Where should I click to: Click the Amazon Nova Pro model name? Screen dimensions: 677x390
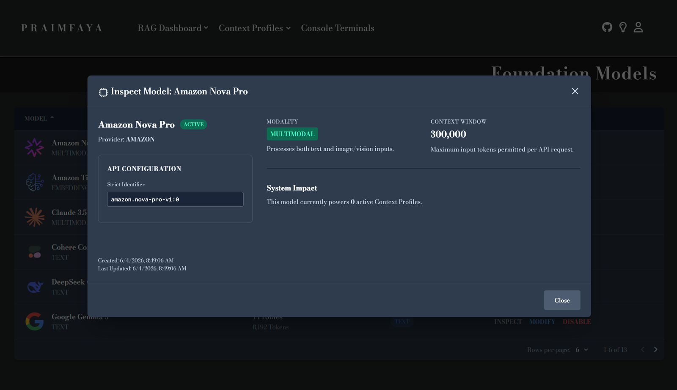pos(136,124)
